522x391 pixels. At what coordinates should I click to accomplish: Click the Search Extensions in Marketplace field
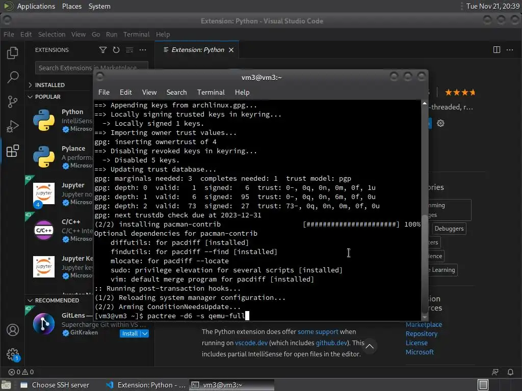[x=92, y=68]
